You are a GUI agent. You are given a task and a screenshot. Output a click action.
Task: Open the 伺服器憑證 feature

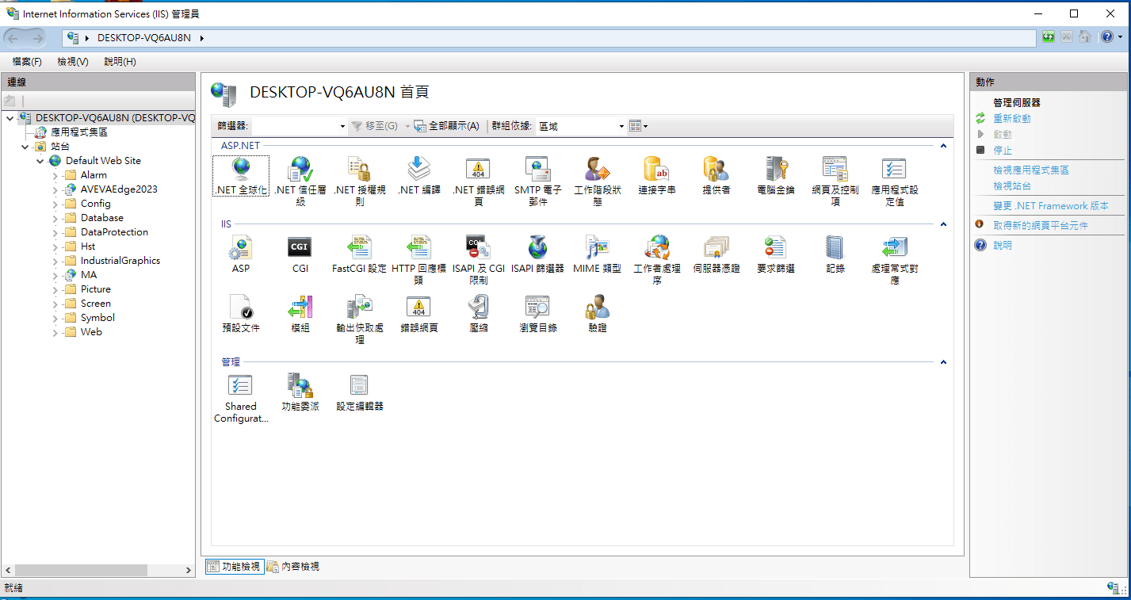[716, 254]
